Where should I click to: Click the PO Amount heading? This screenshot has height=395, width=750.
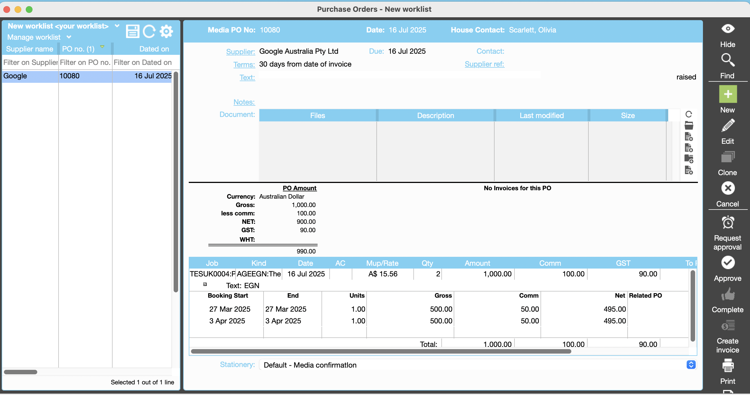299,188
